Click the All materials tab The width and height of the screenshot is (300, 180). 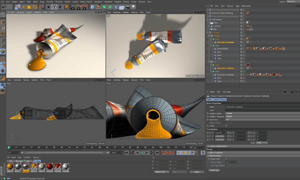coord(11,161)
